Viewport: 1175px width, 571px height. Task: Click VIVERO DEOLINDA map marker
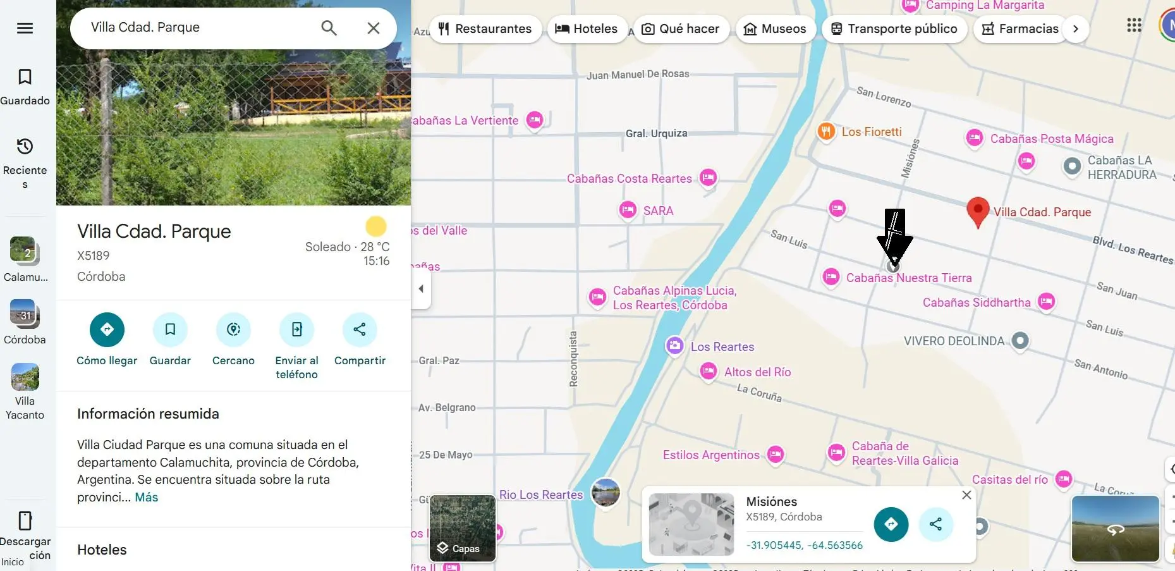pos(1020,341)
